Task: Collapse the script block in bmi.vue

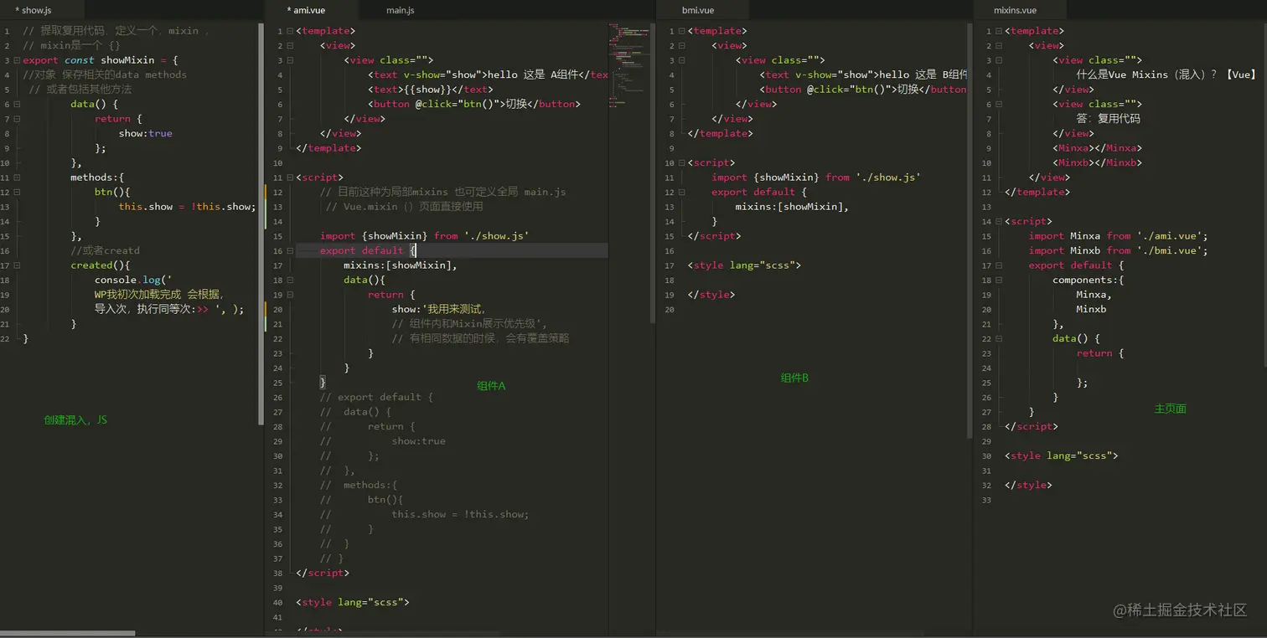Action: coord(682,162)
